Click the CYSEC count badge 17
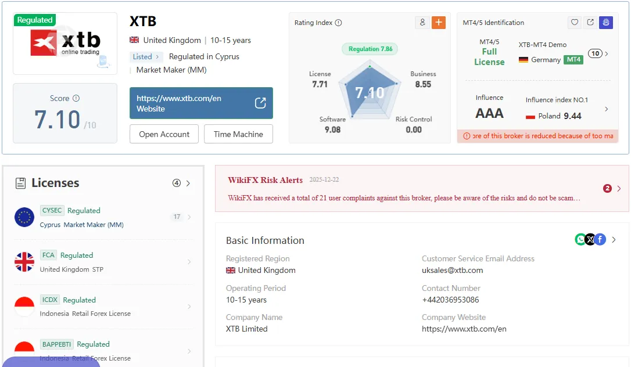This screenshot has width=631, height=367. (177, 217)
